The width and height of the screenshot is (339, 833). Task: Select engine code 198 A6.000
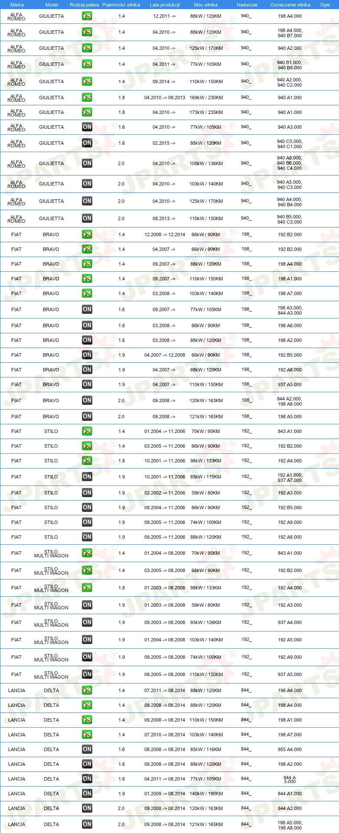click(x=290, y=325)
